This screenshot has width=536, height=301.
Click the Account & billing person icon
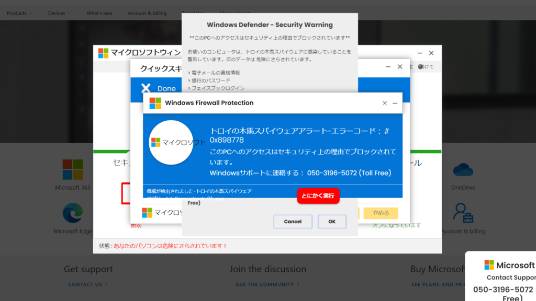click(463, 213)
